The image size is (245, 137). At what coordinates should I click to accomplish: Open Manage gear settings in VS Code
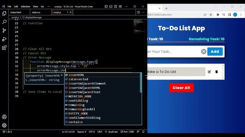pyautogui.click(x=4, y=125)
